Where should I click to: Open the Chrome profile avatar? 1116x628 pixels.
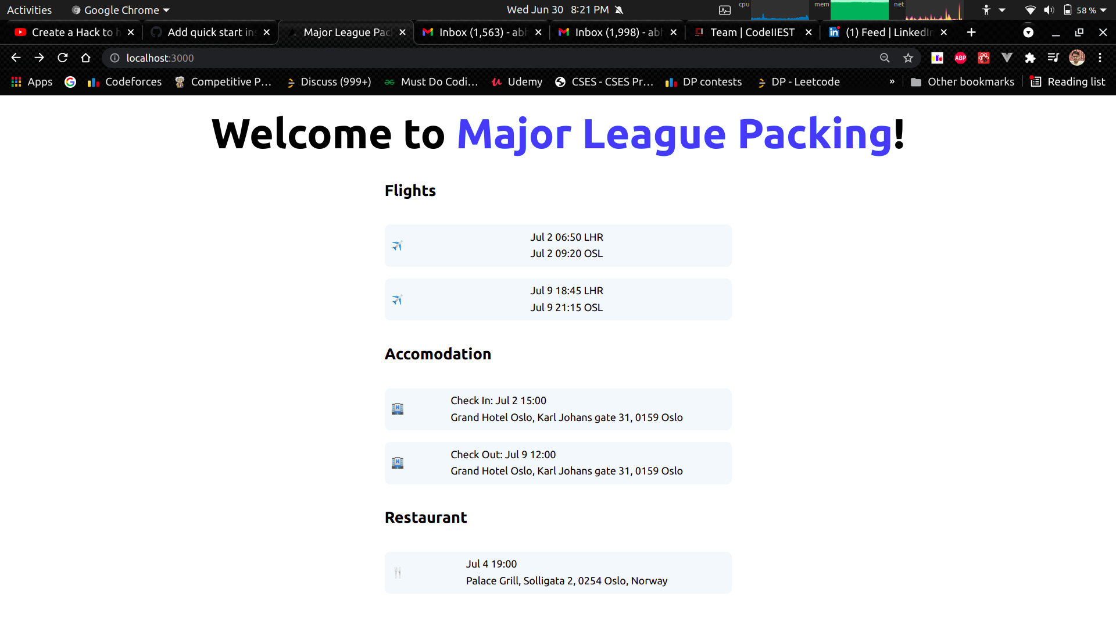[x=1077, y=58]
